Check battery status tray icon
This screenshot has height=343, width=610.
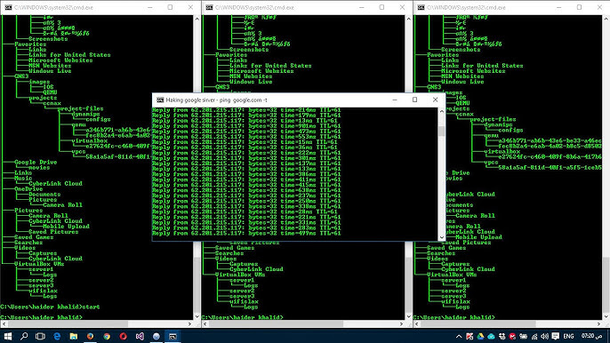coord(523,337)
